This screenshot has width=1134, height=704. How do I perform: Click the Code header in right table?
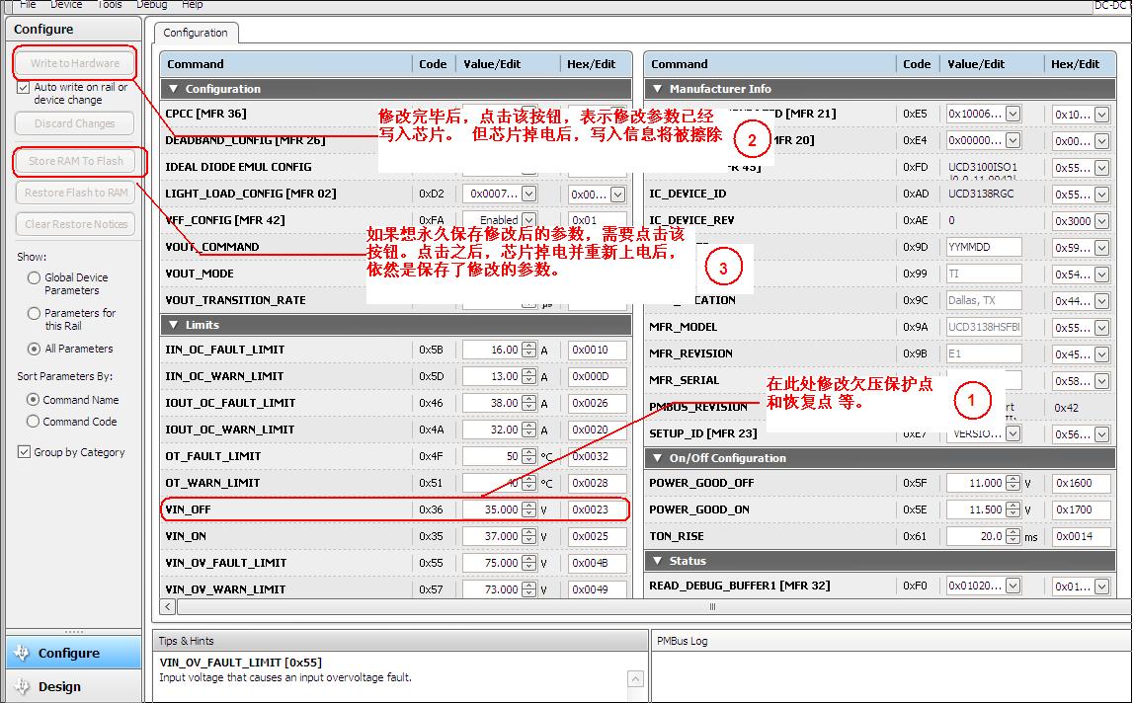tap(917, 63)
